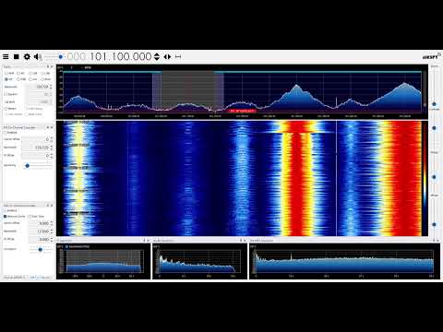Pin the FM MPX Spectrum panel
Screen dimensions: 443x332
point(434,241)
